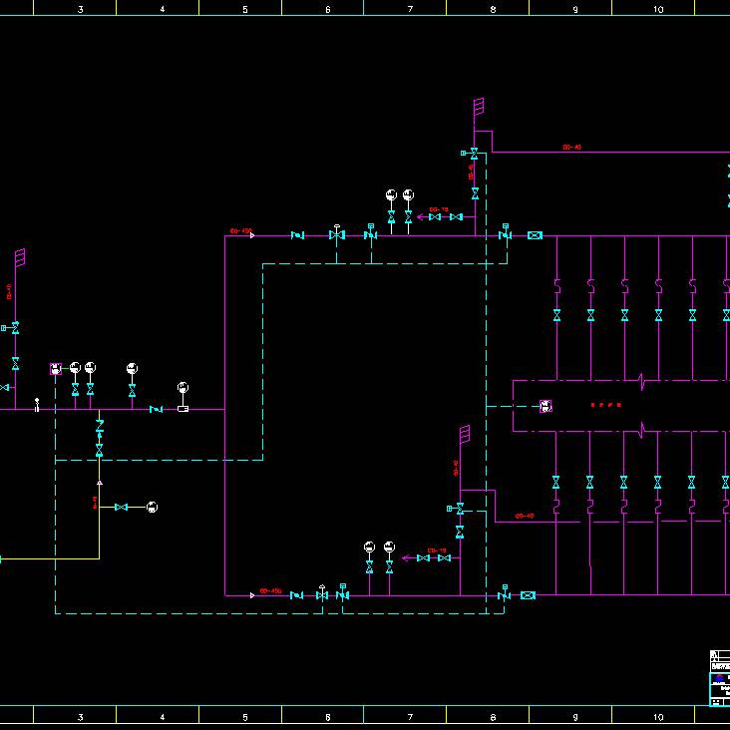Viewport: 730px width, 730px height.
Task: Click the instrument circle on the yellow branch
Action: click(152, 508)
